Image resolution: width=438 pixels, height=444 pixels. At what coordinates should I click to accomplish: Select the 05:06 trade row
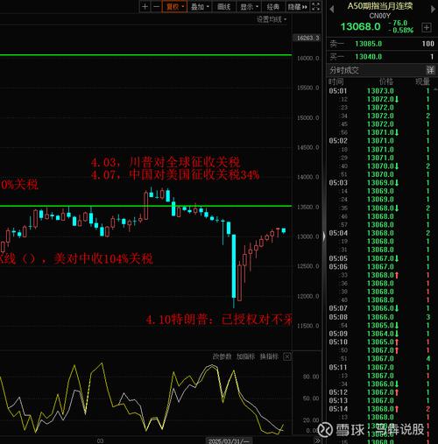[x=379, y=267]
